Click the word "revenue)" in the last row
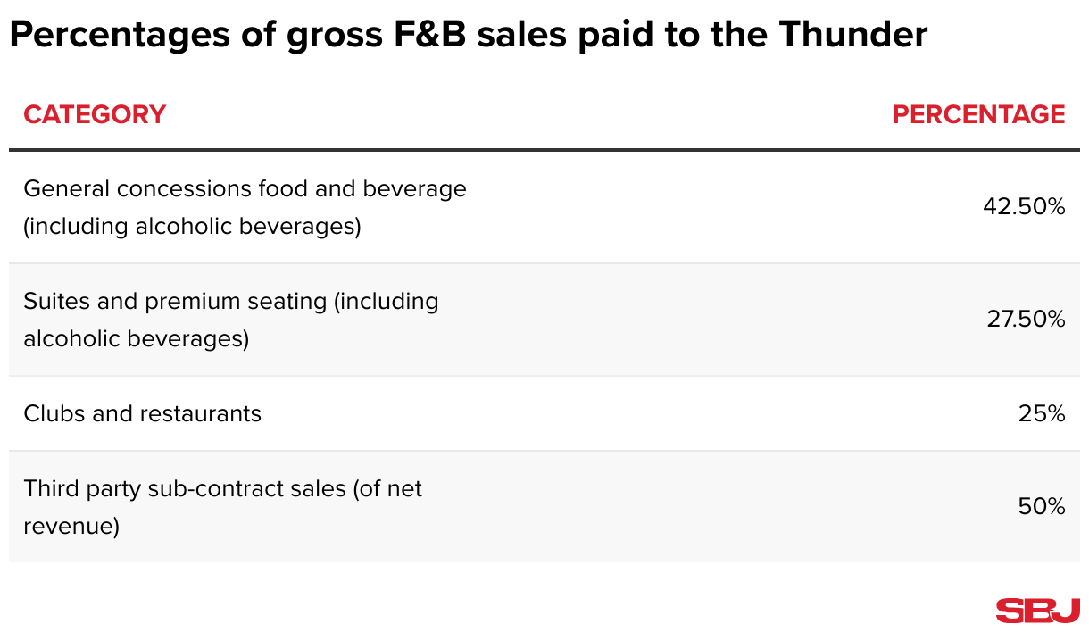Viewport: 1089px width, 632px height. coord(71,527)
